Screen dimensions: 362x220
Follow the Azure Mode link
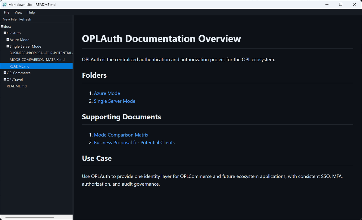(107, 93)
